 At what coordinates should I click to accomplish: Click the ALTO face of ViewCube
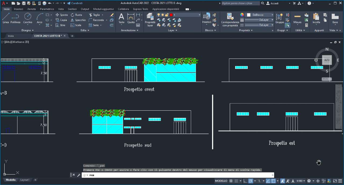(x=327, y=60)
